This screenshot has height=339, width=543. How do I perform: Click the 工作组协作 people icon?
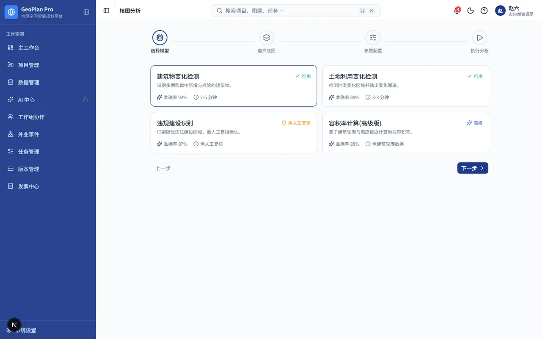pyautogui.click(x=11, y=117)
